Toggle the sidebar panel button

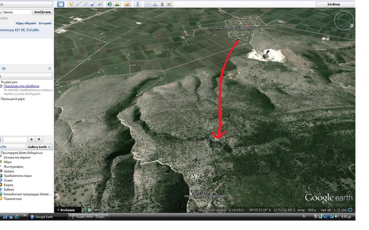[x=61, y=4]
